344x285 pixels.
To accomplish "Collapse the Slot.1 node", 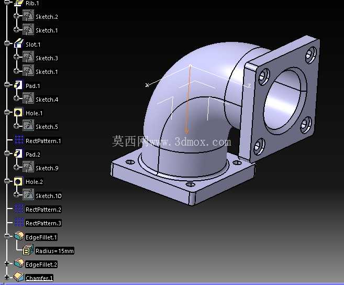I will [x=7, y=43].
